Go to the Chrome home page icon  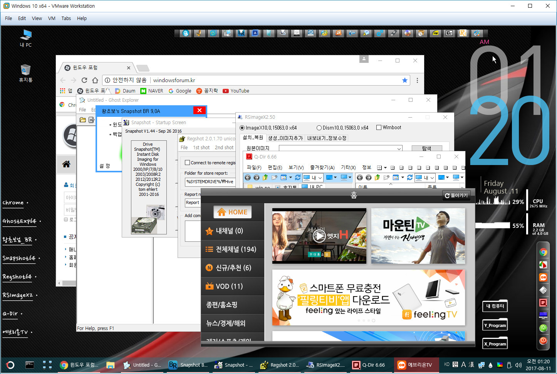(x=95, y=80)
